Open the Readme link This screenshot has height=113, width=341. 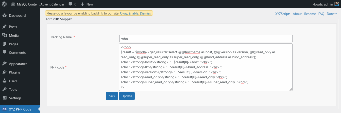310,14
